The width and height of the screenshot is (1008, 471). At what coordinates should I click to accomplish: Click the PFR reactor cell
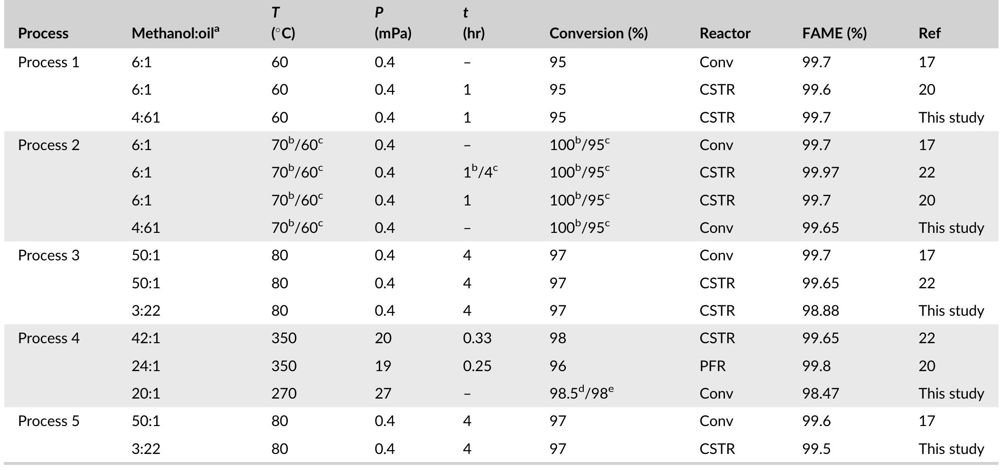[x=713, y=366]
